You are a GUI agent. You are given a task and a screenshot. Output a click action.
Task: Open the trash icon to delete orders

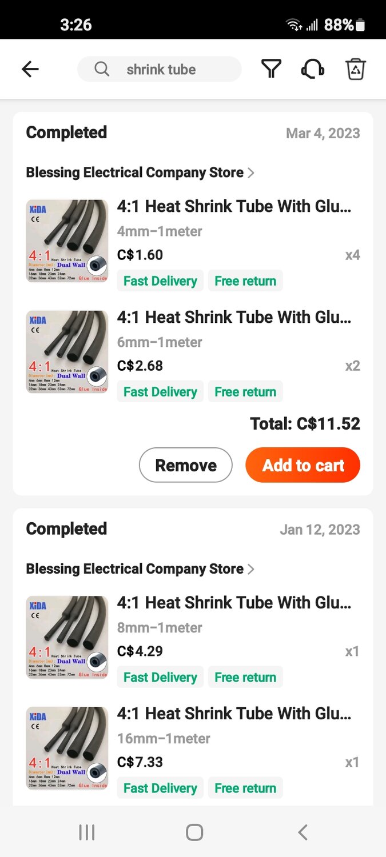click(356, 69)
